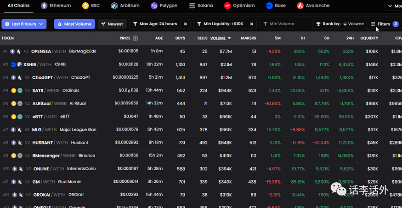The height and width of the screenshot is (208, 402).
Task: Click the dollar price-unit icon in PRICE header
Action: [x=135, y=38]
